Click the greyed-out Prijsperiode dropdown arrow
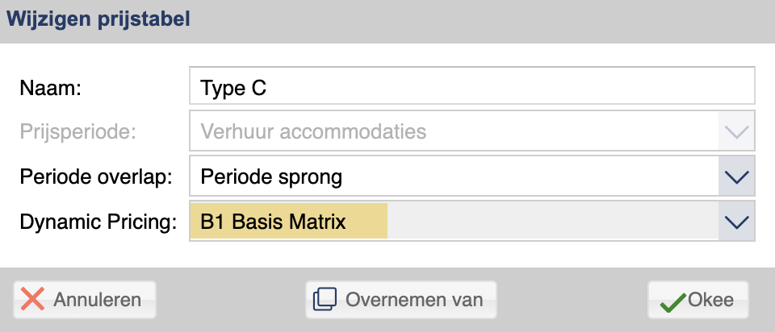Viewport: 775px width, 332px height. point(736,131)
